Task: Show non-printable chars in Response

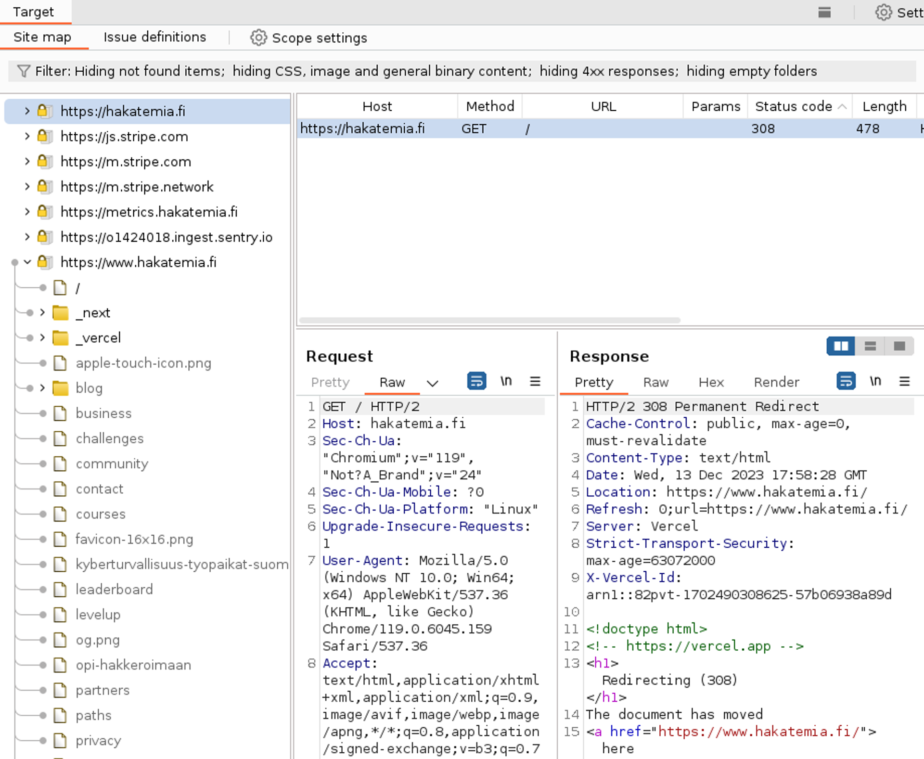Action: (875, 381)
